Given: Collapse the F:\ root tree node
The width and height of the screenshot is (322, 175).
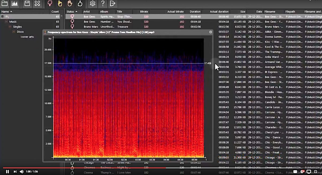Looking at the screenshot, I should point(2,17).
